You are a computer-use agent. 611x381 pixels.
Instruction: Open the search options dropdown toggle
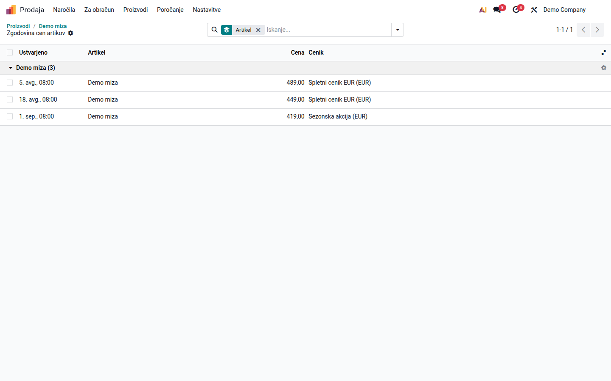[x=398, y=30]
